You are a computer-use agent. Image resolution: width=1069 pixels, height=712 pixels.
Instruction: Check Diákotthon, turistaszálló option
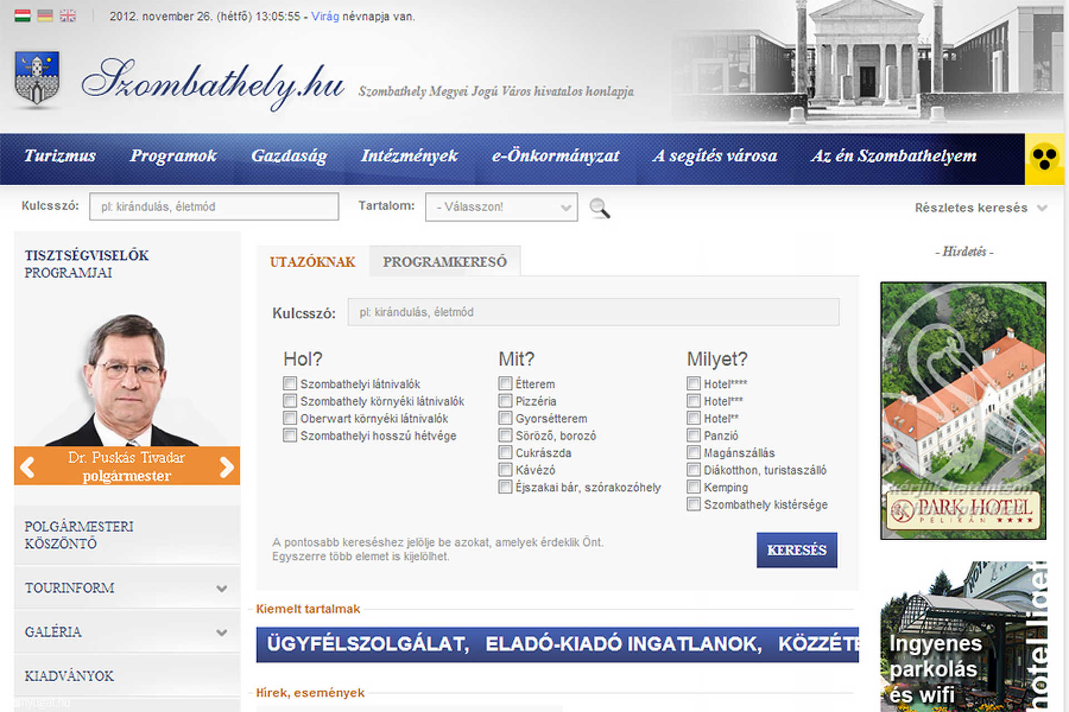coord(693,469)
